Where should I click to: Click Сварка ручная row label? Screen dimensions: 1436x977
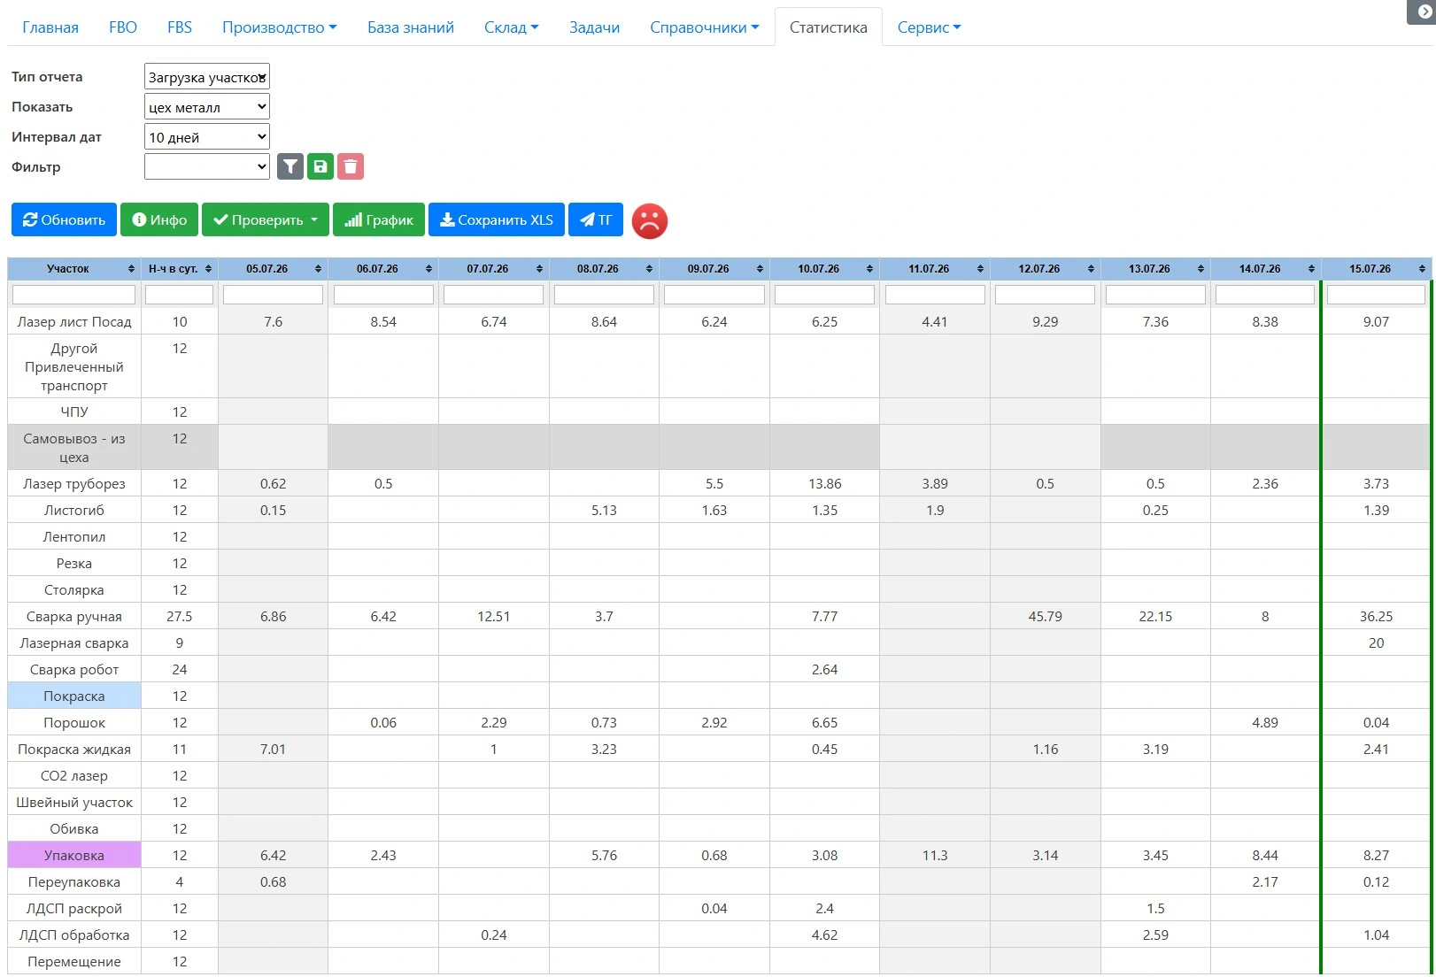coord(74,617)
